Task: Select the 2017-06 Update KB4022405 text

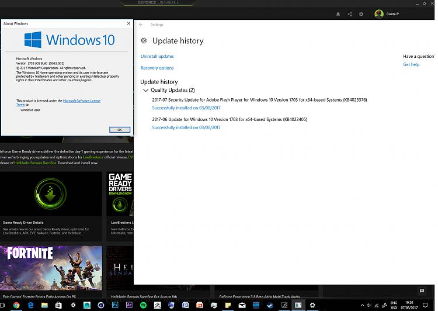Action: pos(230,119)
